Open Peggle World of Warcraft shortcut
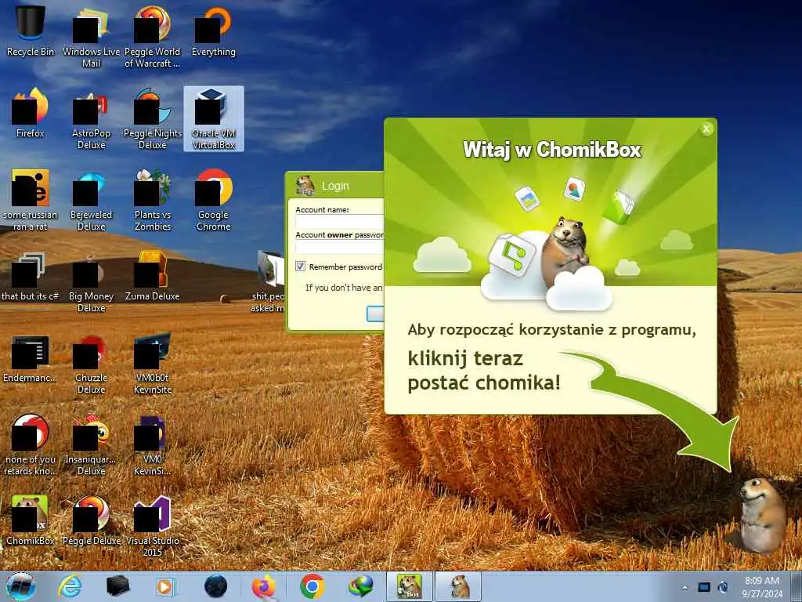802x602 pixels. (153, 36)
